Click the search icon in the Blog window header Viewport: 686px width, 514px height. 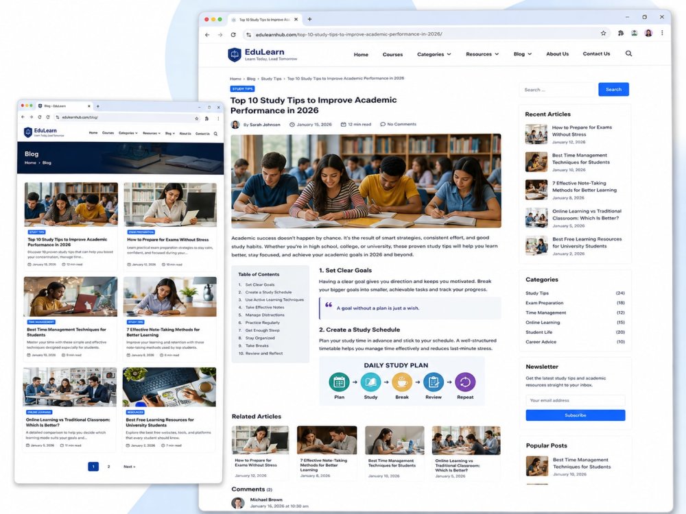point(215,134)
